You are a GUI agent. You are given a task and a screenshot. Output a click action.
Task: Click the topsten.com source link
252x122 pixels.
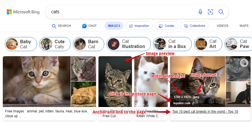click(182, 103)
